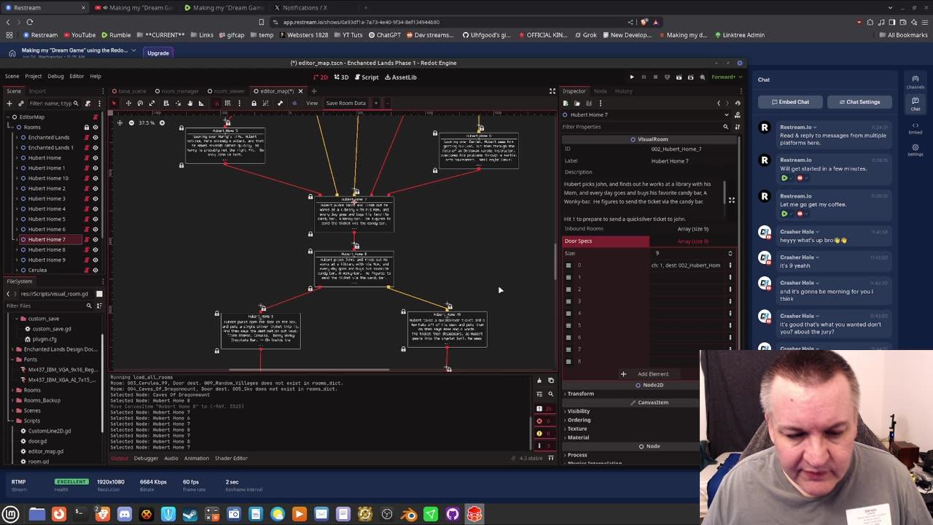Pause the running project
933x525 pixels.
pyautogui.click(x=644, y=77)
